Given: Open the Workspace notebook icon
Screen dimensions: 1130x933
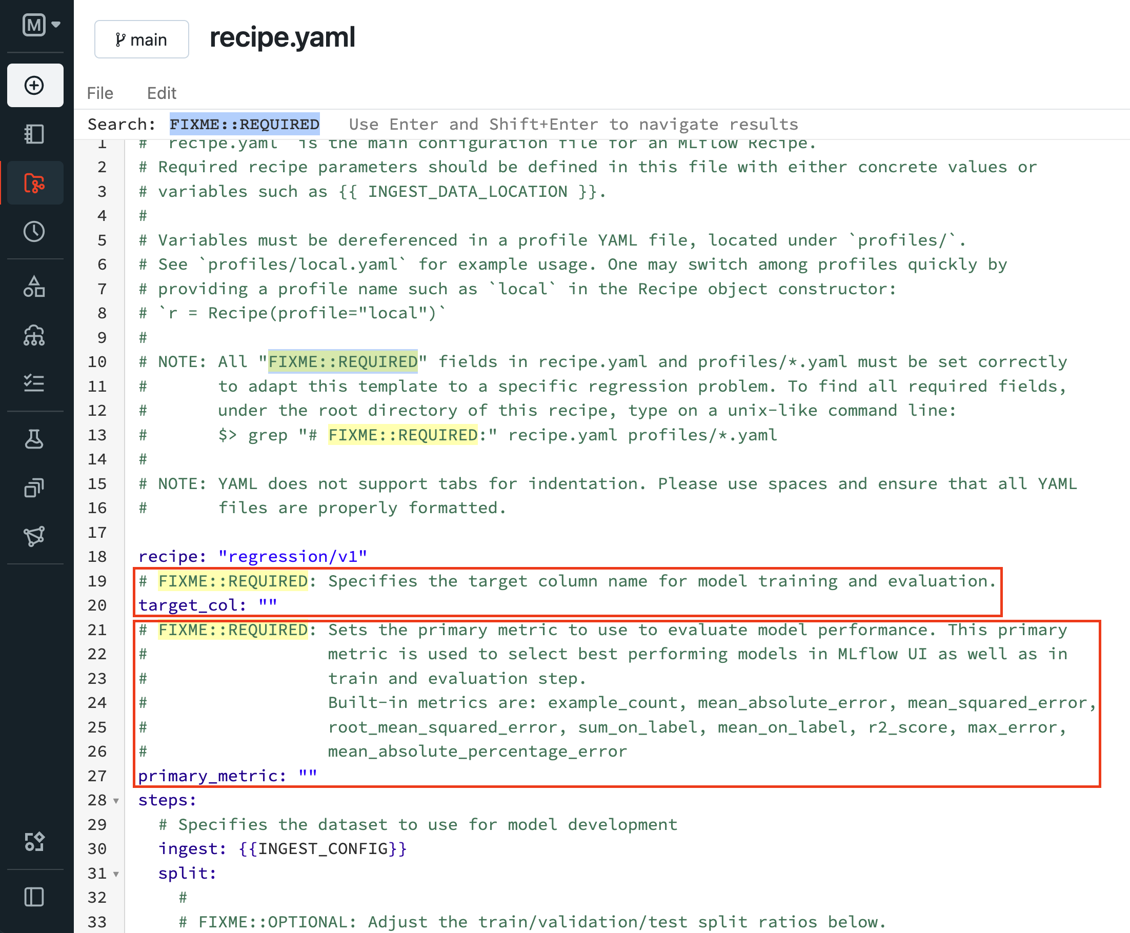Looking at the screenshot, I should (x=34, y=134).
